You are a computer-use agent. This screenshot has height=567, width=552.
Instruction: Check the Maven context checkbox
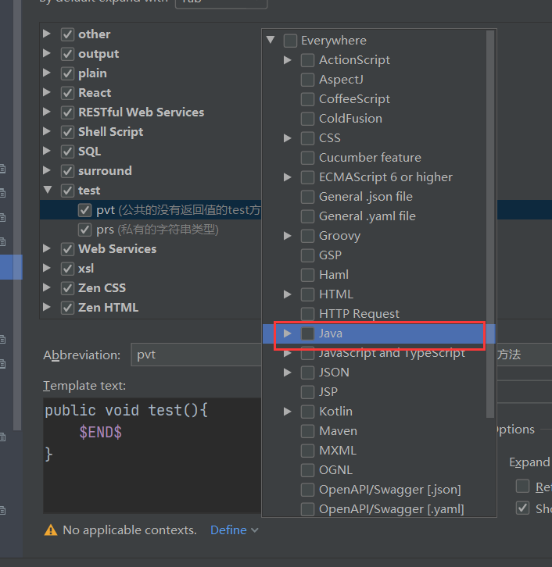(308, 431)
